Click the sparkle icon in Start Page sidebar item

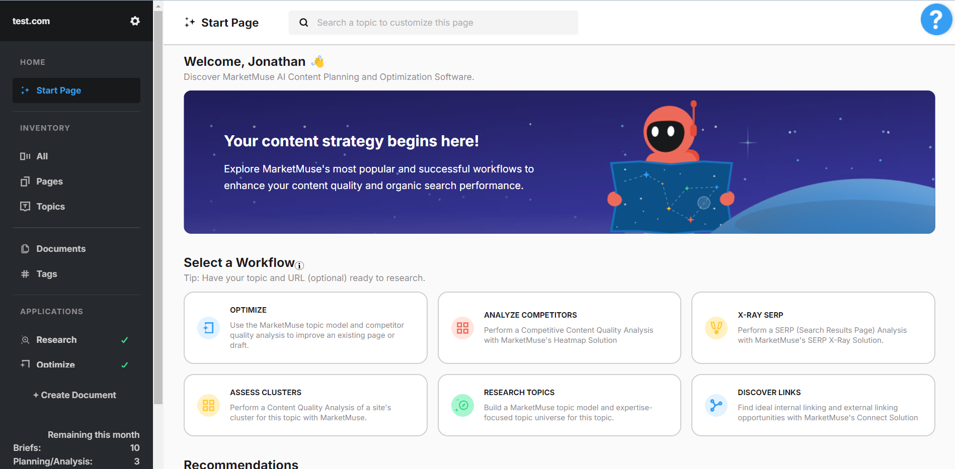[25, 90]
